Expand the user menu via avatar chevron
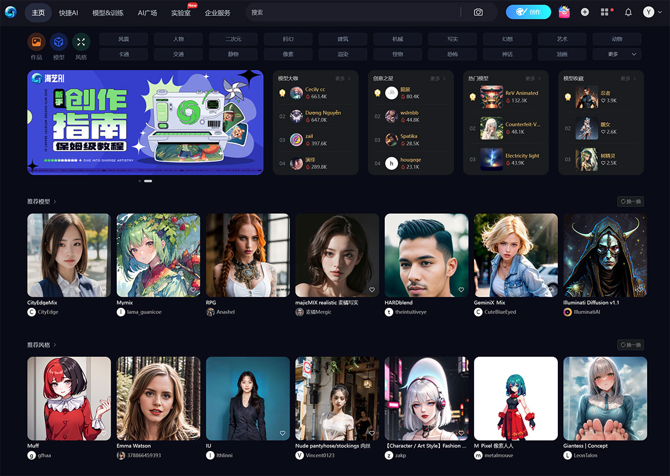Viewport: 670px width, 476px height. point(659,12)
